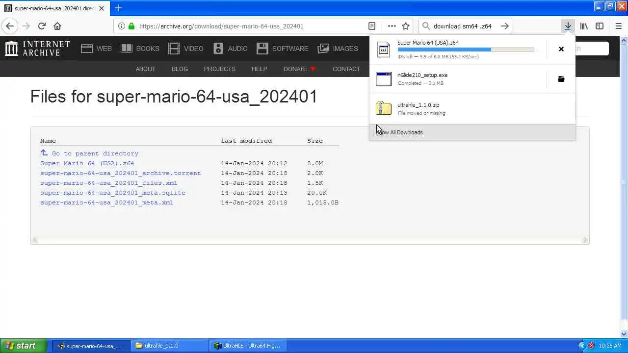The image size is (628, 353).
Task: Open the PROJECTS link
Action: click(x=219, y=69)
